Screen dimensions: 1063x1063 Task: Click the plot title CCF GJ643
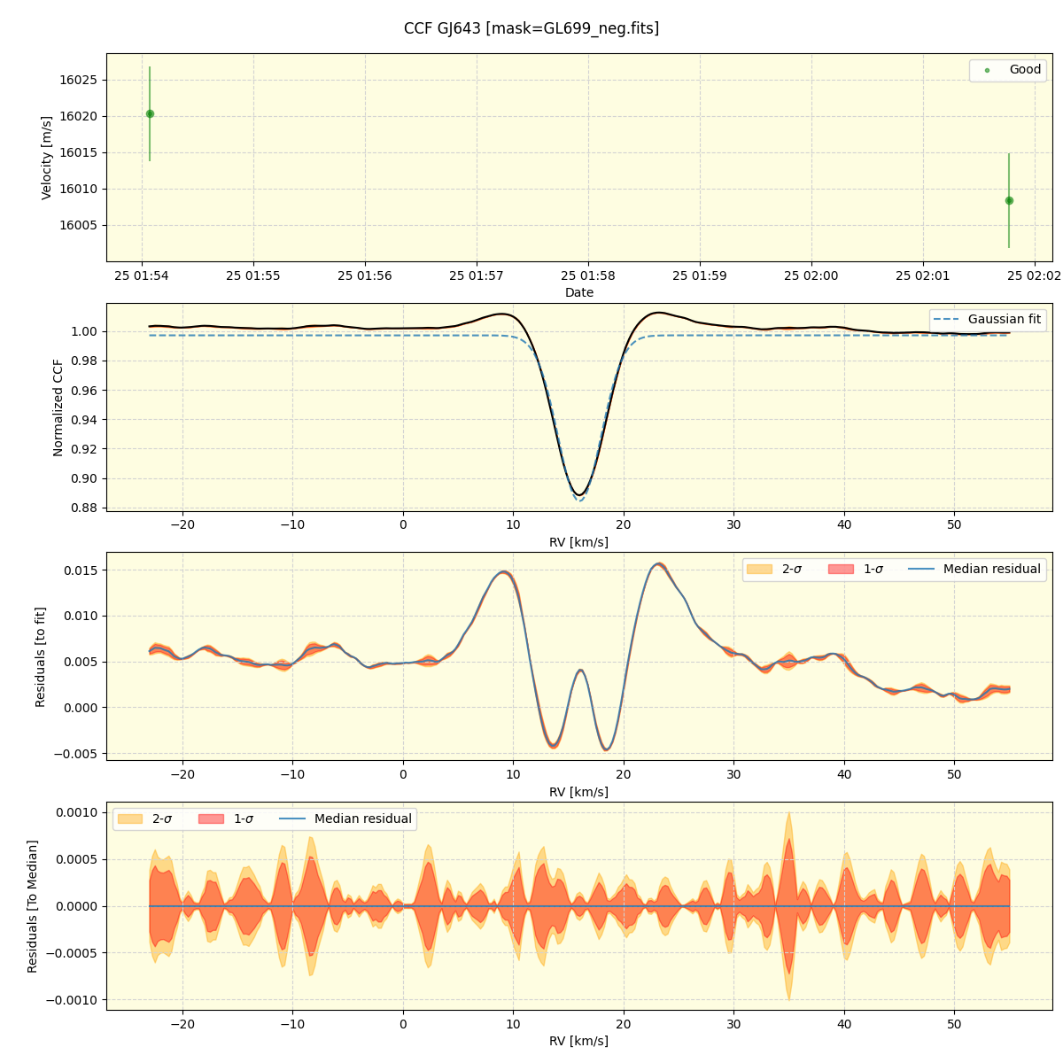[531, 28]
